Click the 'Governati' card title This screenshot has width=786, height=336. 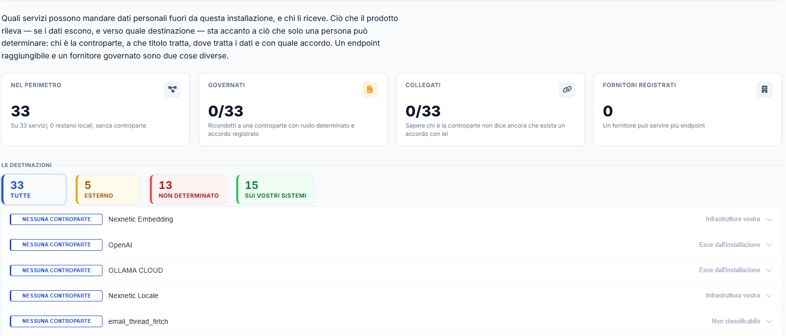[227, 85]
